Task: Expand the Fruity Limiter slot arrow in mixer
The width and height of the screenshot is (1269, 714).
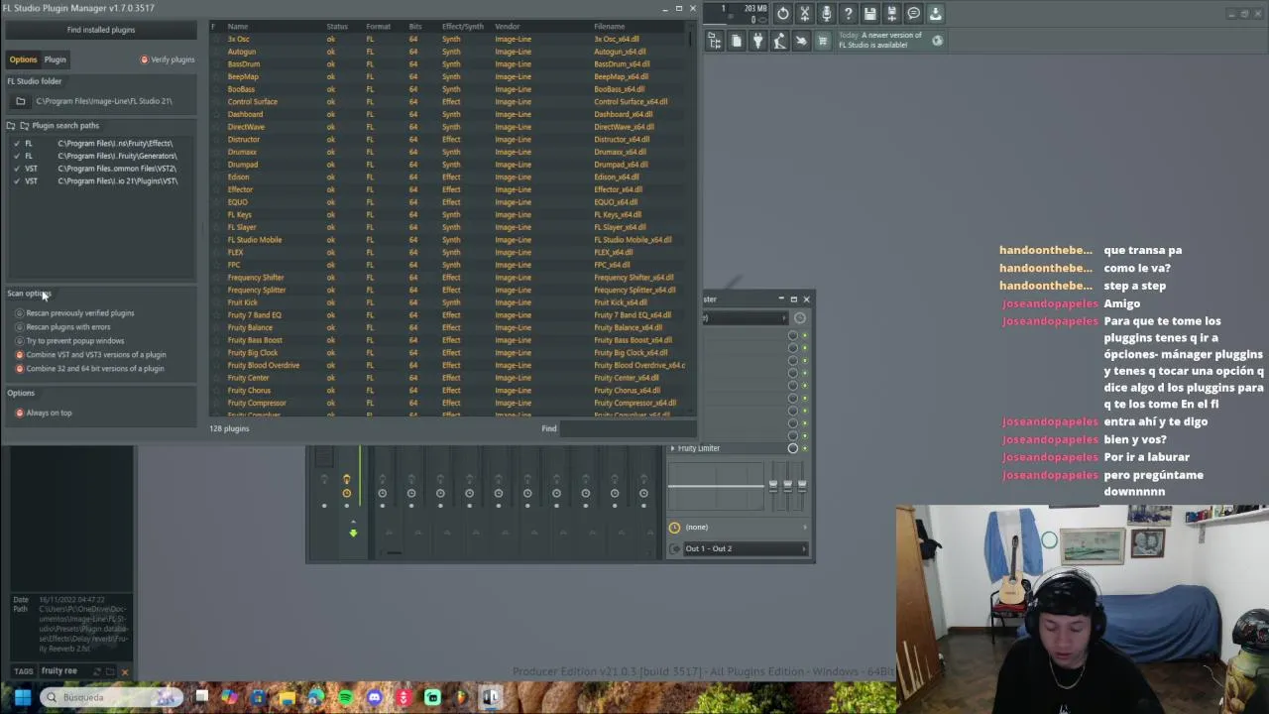Action: pyautogui.click(x=672, y=448)
